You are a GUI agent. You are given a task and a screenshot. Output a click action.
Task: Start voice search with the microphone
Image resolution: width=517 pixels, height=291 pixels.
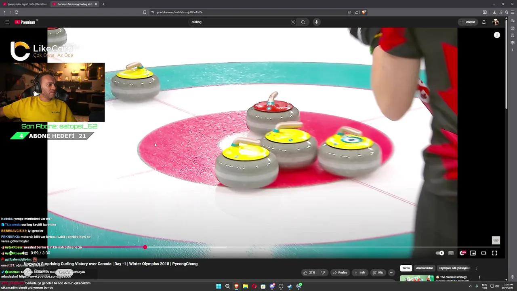coord(316,22)
